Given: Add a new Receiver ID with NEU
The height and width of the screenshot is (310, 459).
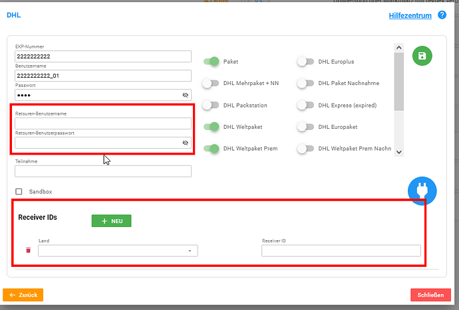Looking at the screenshot, I should click(112, 221).
